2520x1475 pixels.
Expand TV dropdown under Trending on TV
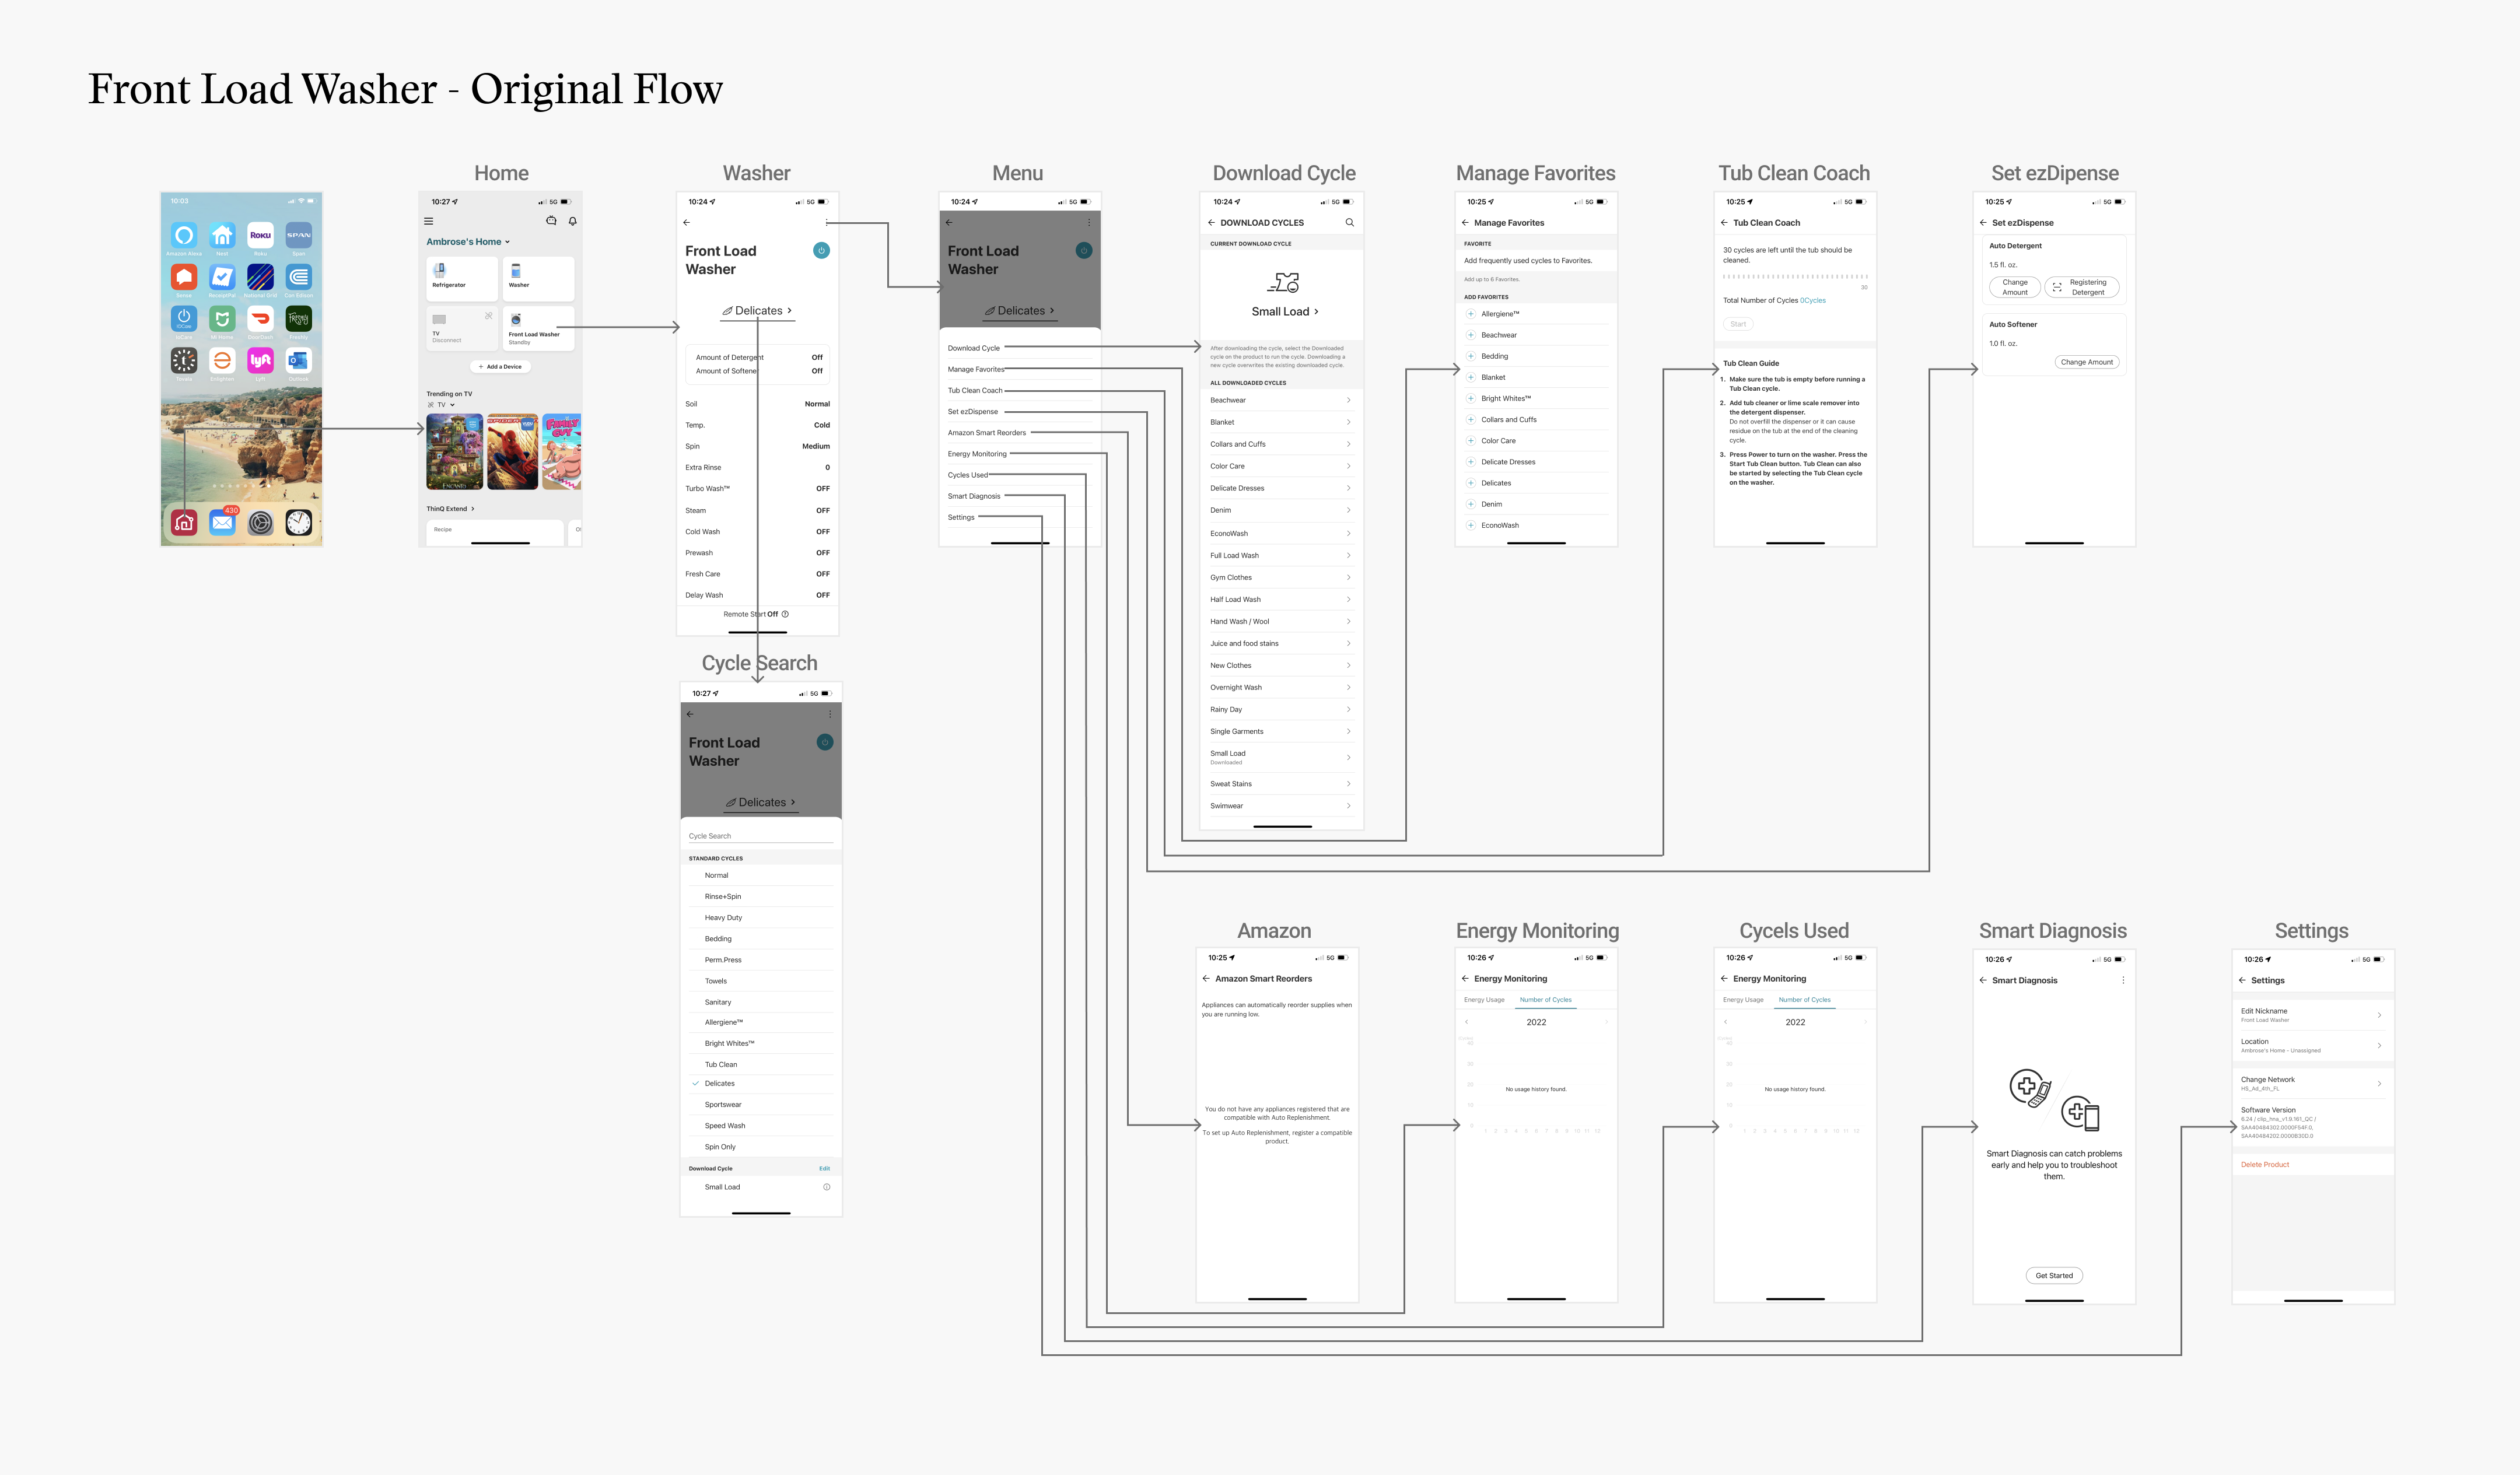[x=442, y=405]
